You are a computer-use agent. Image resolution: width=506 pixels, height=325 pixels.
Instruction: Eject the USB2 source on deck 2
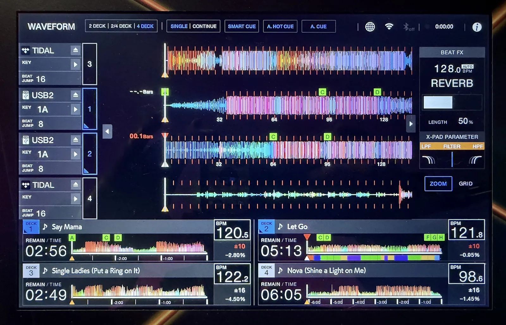point(76,140)
